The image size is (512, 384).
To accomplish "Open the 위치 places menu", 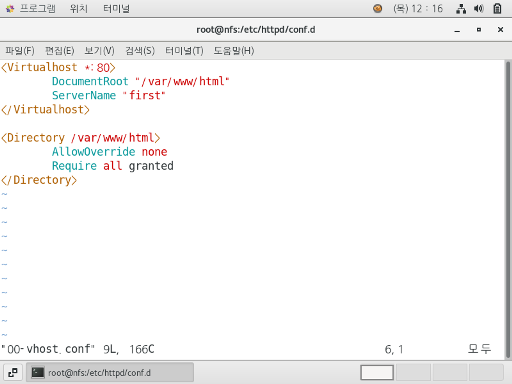I will (x=79, y=9).
